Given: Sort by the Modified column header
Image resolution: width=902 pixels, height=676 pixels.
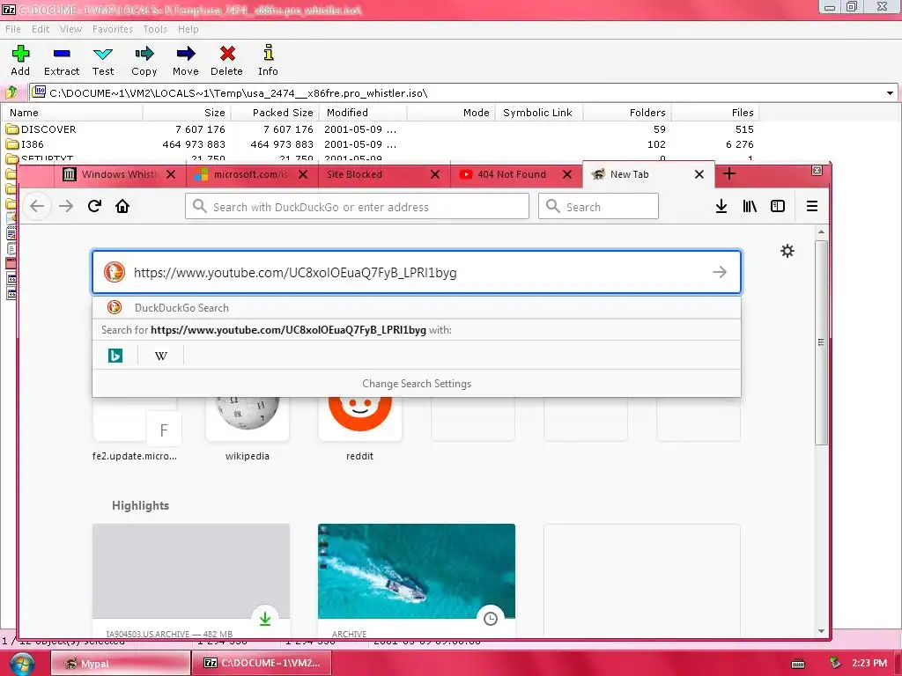Looking at the screenshot, I should [362, 113].
